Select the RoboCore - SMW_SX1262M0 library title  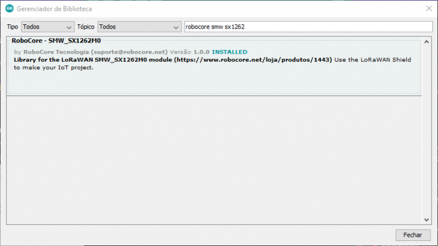pos(56,41)
